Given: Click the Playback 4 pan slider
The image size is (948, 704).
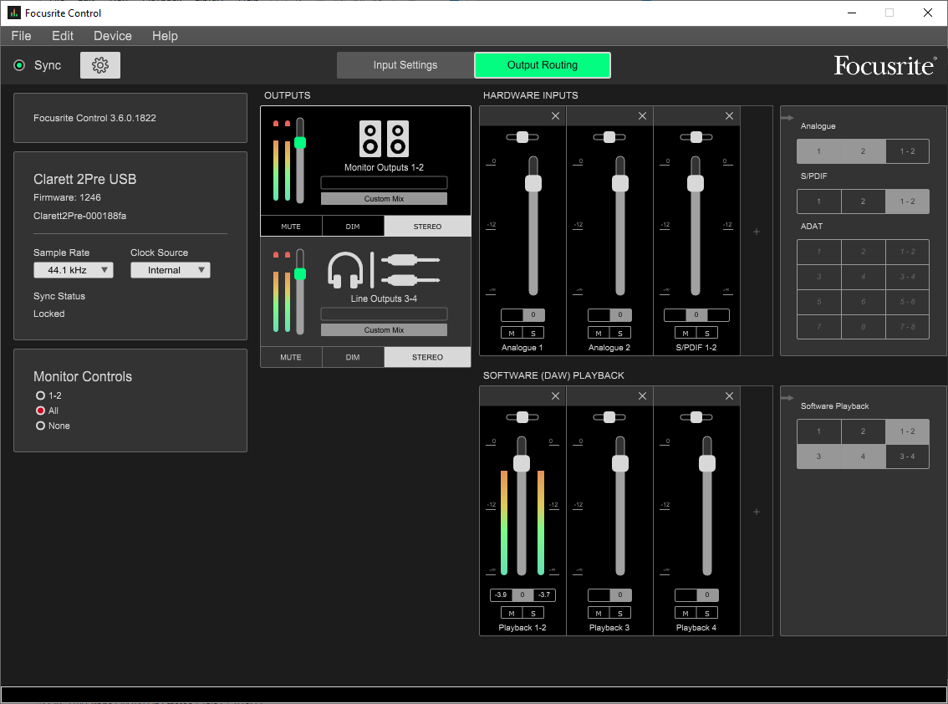Looking at the screenshot, I should point(696,417).
